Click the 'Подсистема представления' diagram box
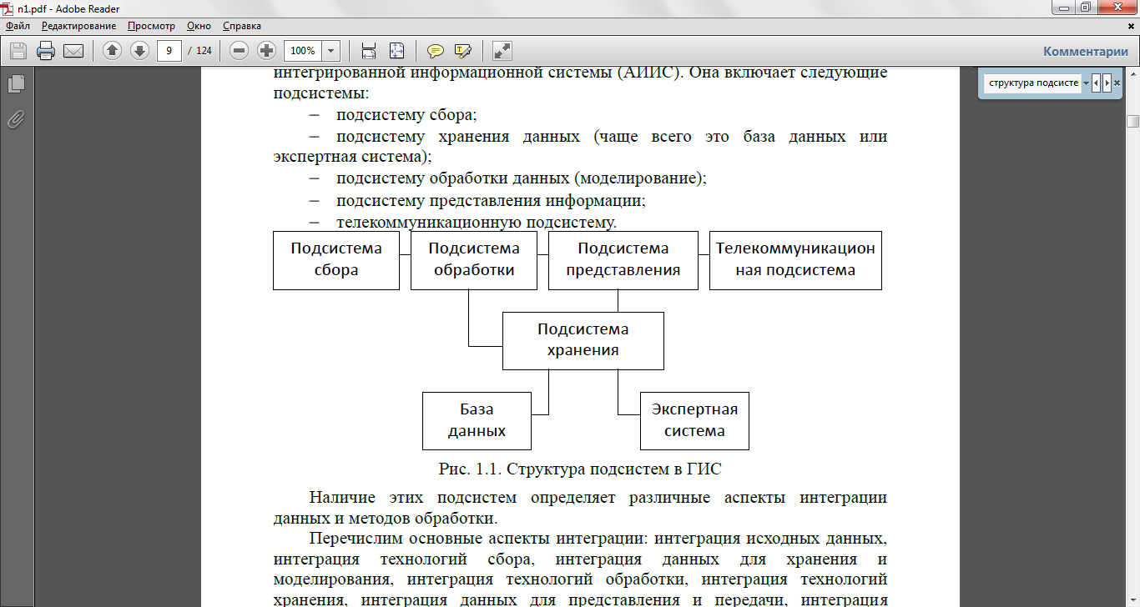The height and width of the screenshot is (607, 1140). [x=623, y=260]
